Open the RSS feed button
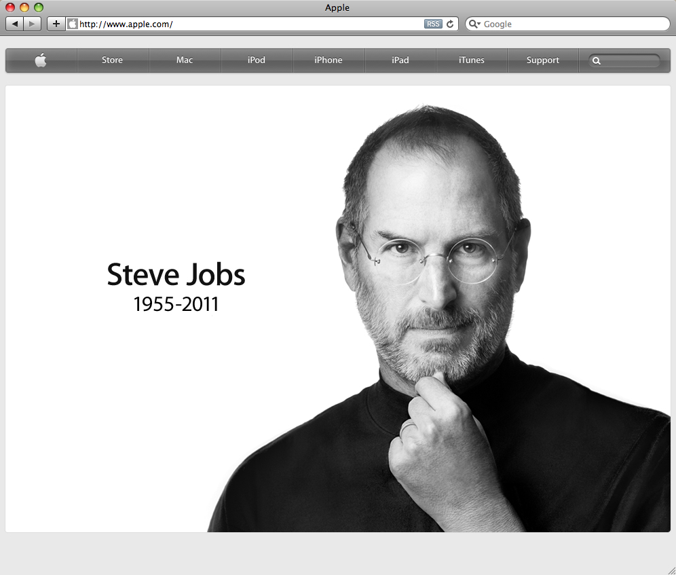The height and width of the screenshot is (575, 676). click(x=433, y=24)
